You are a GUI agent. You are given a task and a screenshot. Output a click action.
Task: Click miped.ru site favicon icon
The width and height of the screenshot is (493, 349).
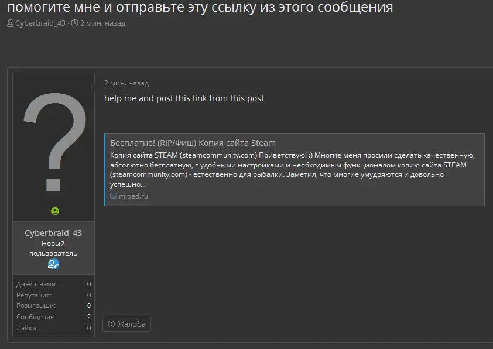click(113, 196)
